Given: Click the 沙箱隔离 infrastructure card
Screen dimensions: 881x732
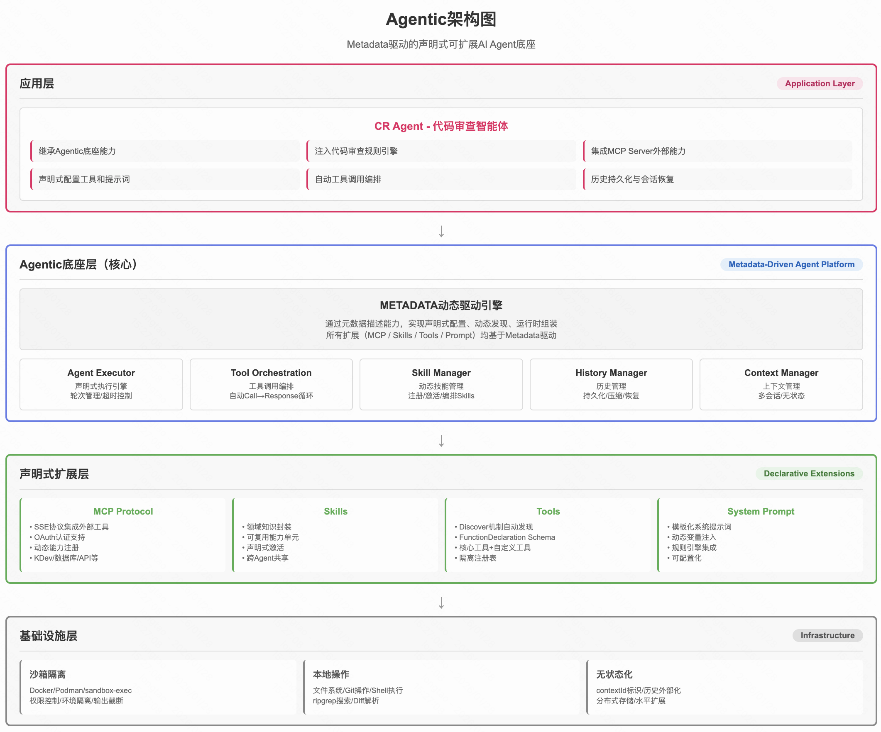Looking at the screenshot, I should click(x=158, y=687).
